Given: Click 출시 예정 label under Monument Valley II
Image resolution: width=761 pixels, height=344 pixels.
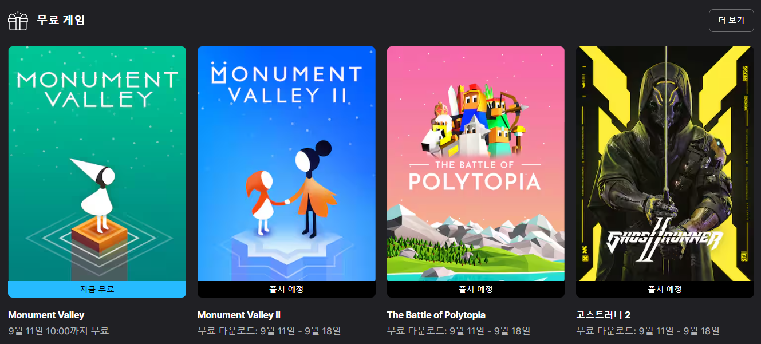Looking at the screenshot, I should click(x=286, y=289).
